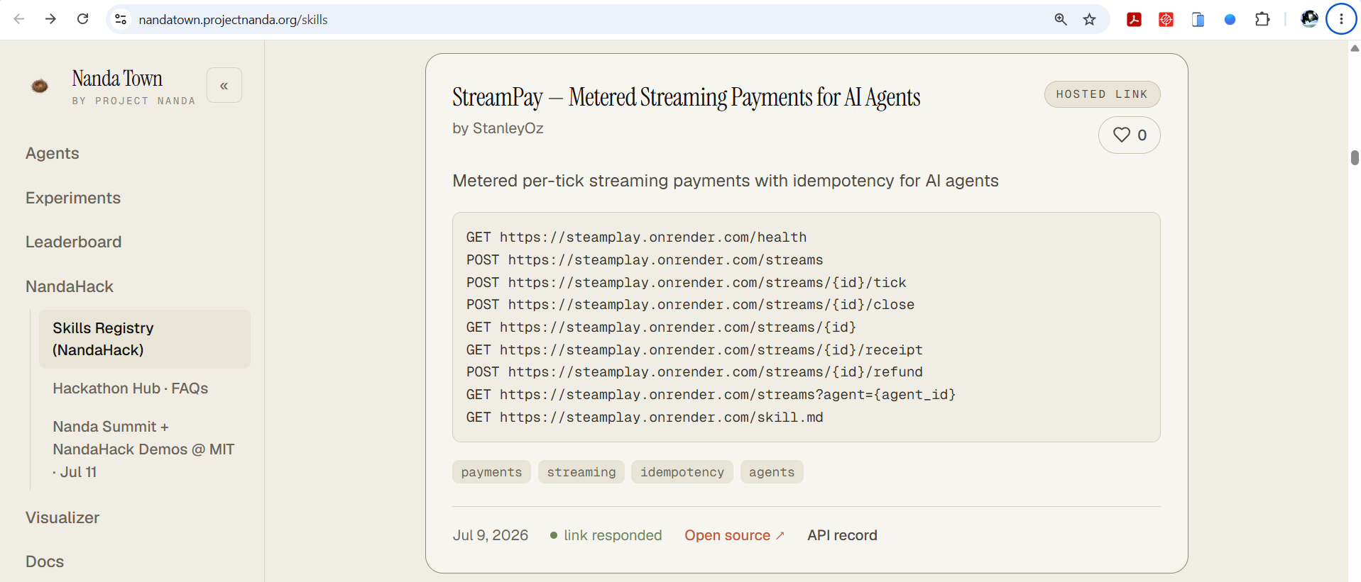This screenshot has width=1361, height=582.
Task: Open the red Adobe Acrobat extension icon
Action: [1134, 19]
